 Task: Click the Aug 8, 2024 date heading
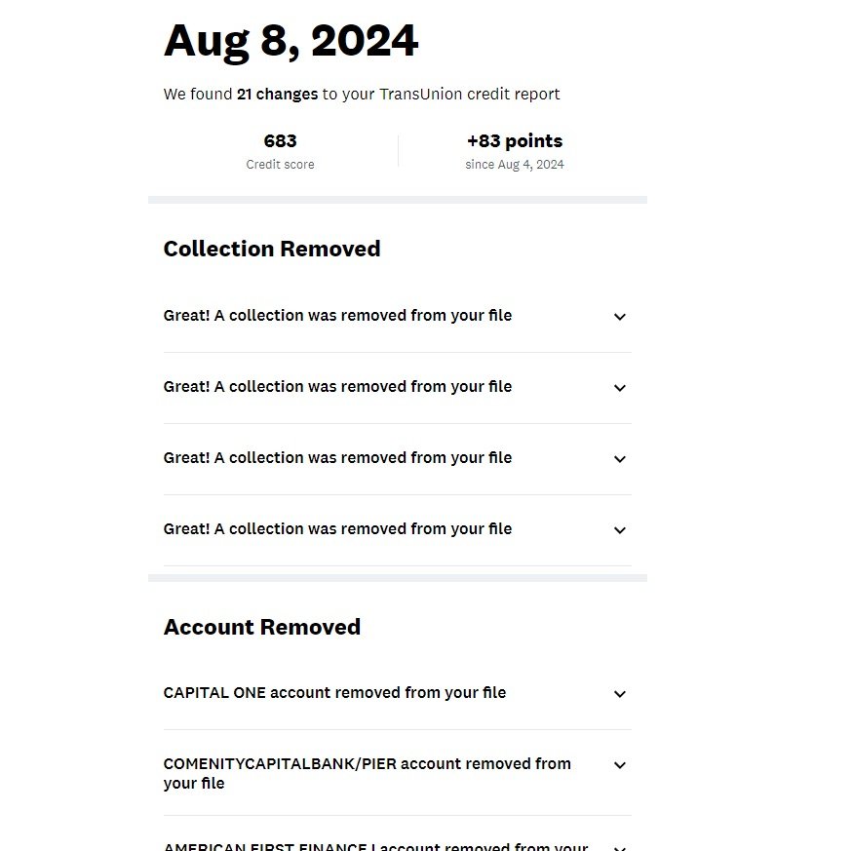290,42
